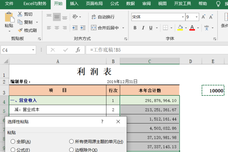The height and width of the screenshot is (152, 228).
Task: Cancel formula entry with X icon
Action: pos(53,50)
